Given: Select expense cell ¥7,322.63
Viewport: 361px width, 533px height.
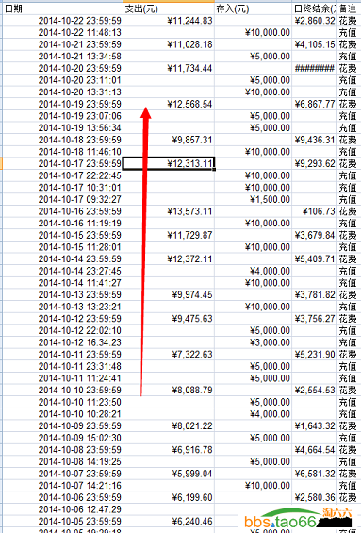Looking at the screenshot, I should click(169, 354).
